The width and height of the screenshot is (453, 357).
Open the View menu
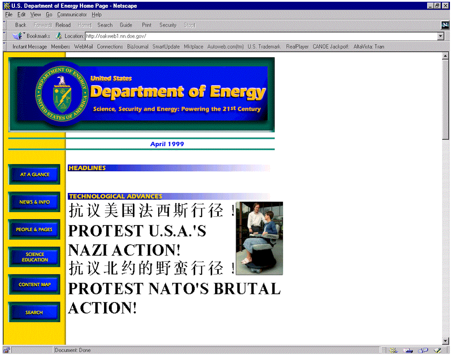click(x=35, y=14)
